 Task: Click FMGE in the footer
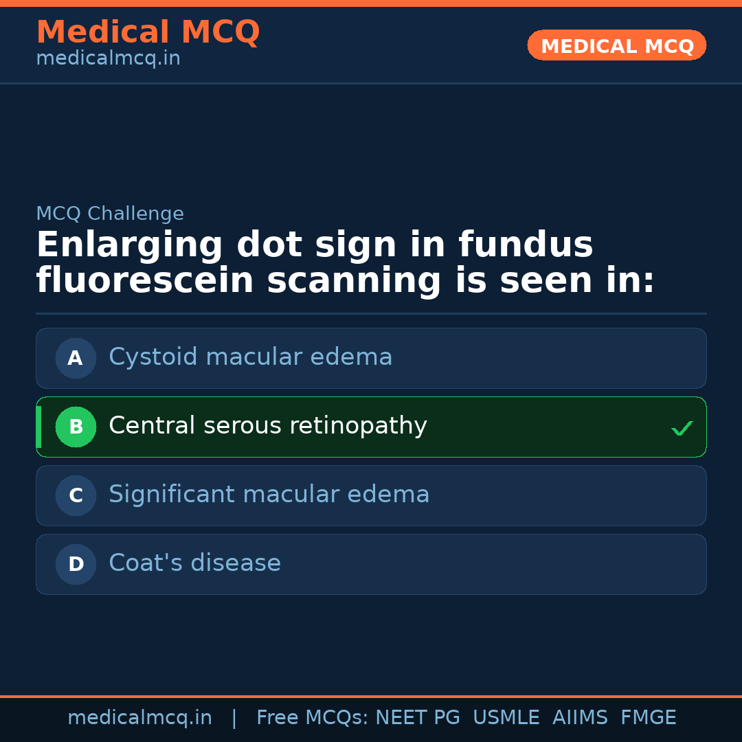648,718
